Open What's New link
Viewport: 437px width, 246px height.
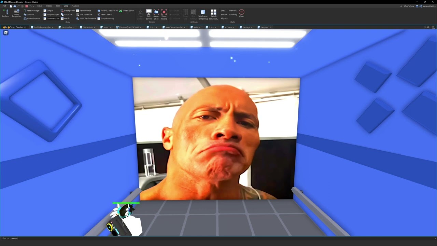tap(408, 6)
